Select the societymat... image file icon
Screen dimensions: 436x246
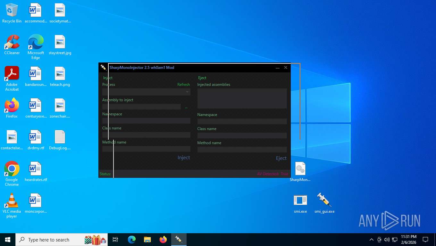60,13
